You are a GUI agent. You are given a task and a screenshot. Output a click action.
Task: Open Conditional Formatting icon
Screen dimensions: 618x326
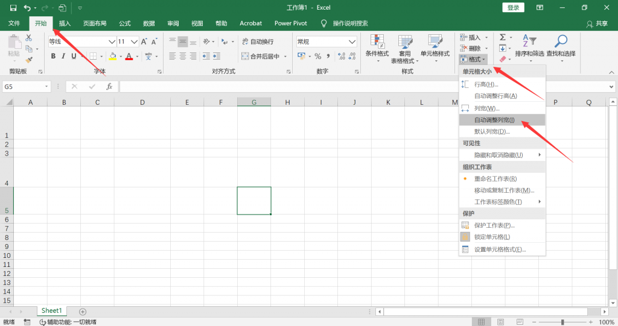coord(377,42)
